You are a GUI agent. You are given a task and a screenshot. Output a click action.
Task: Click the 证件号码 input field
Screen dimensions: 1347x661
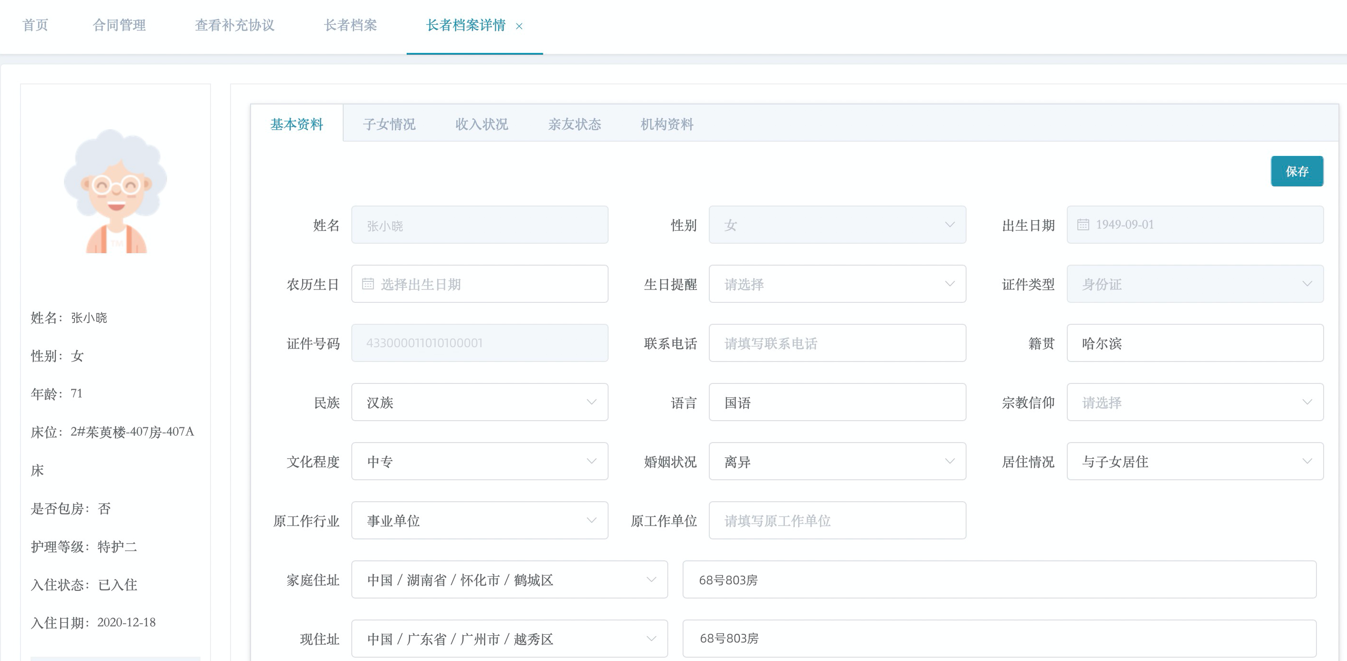[480, 343]
